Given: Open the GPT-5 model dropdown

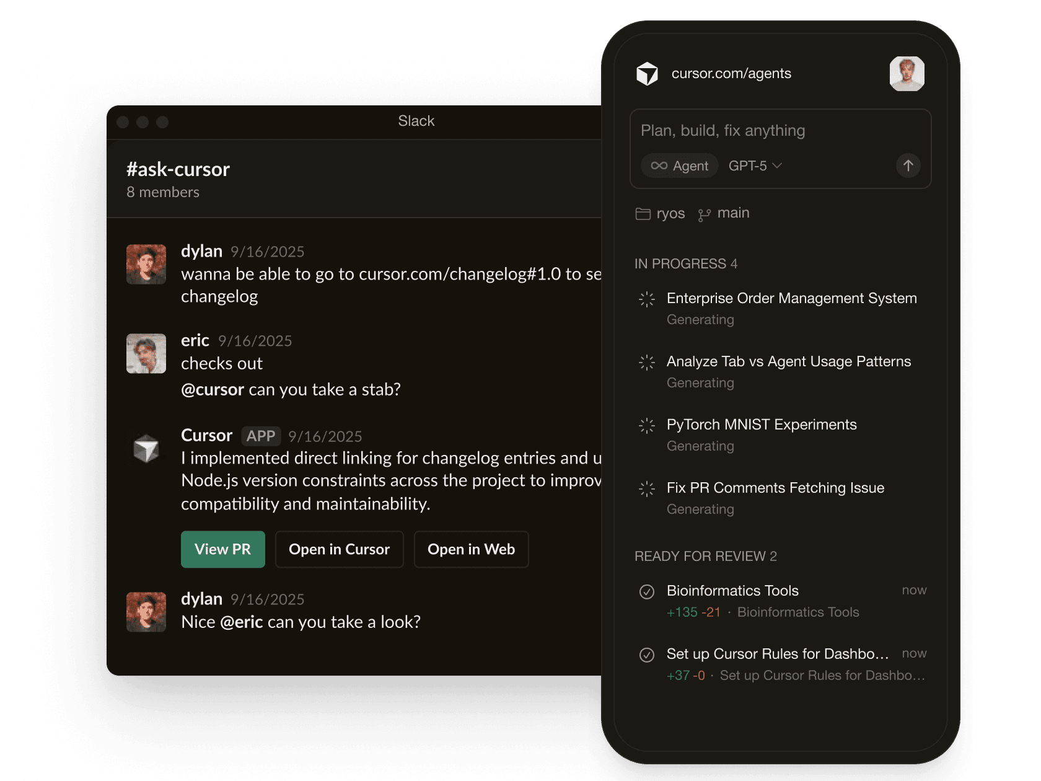Looking at the screenshot, I should pyautogui.click(x=755, y=165).
